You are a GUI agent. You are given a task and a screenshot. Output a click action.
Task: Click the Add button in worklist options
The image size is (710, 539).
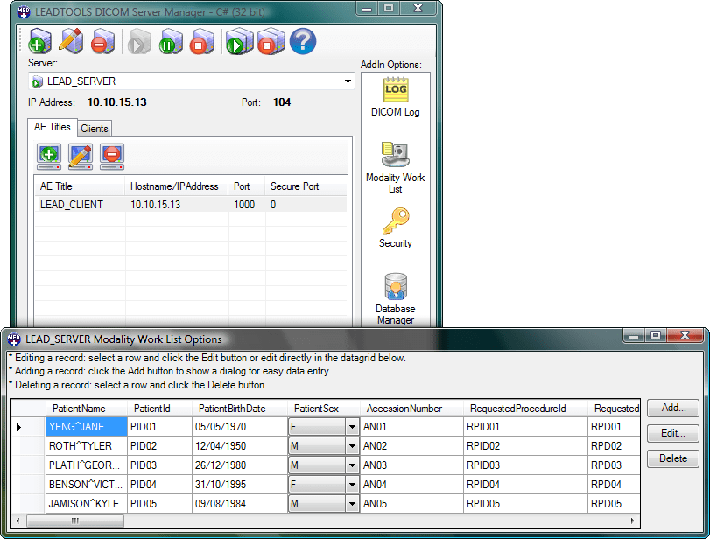click(x=672, y=408)
